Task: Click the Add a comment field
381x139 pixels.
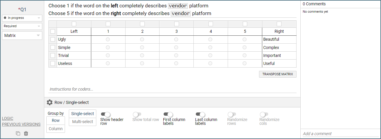Action: coord(340,134)
